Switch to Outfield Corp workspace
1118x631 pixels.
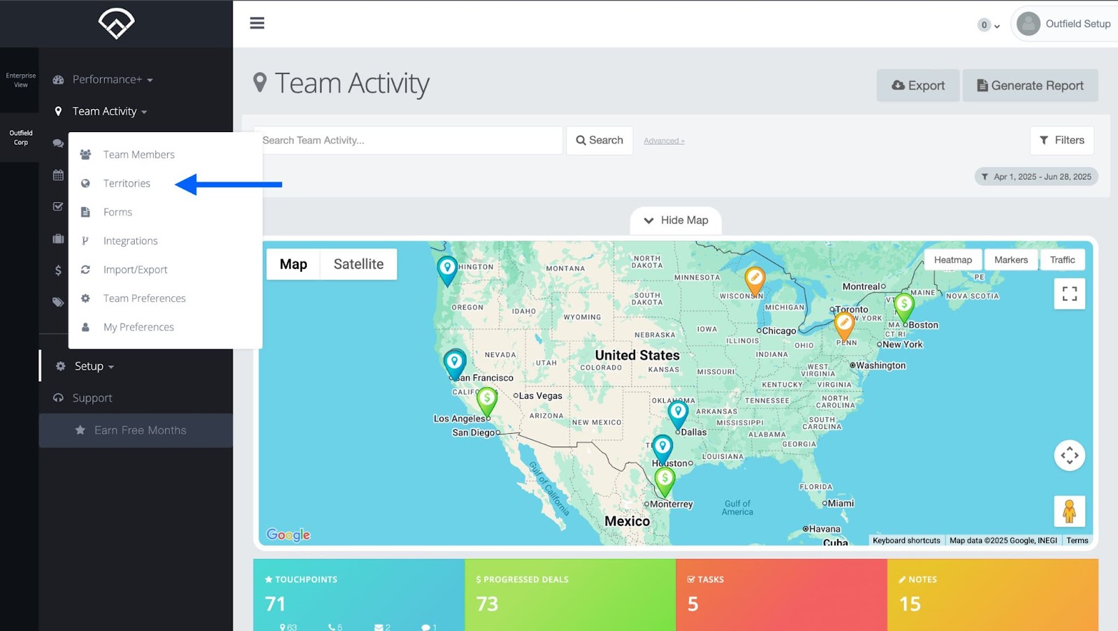pos(20,137)
